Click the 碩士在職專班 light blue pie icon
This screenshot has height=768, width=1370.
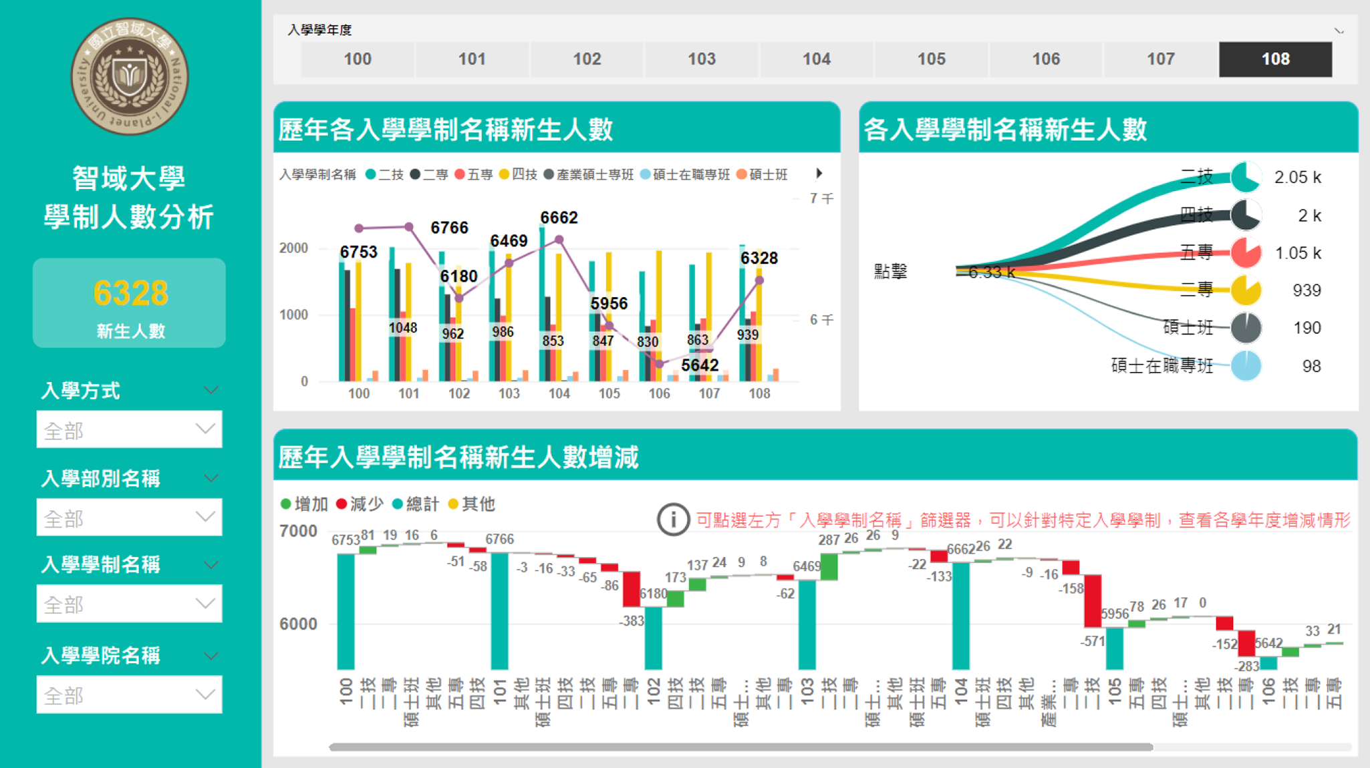click(1246, 366)
